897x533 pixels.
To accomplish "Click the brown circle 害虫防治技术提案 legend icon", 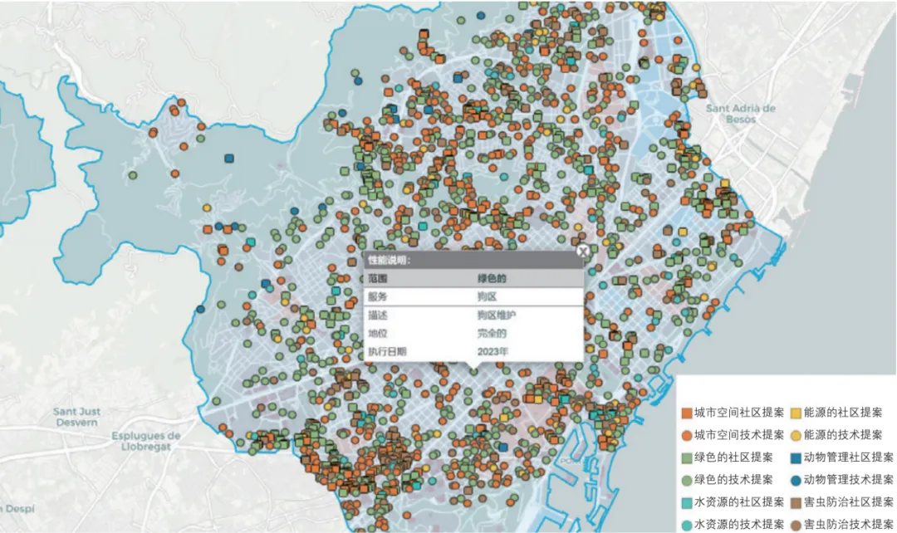I will pyautogui.click(x=795, y=524).
